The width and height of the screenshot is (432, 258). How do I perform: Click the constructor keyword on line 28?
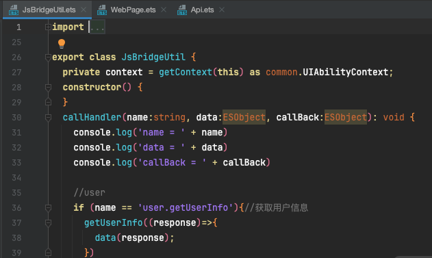[92, 88]
